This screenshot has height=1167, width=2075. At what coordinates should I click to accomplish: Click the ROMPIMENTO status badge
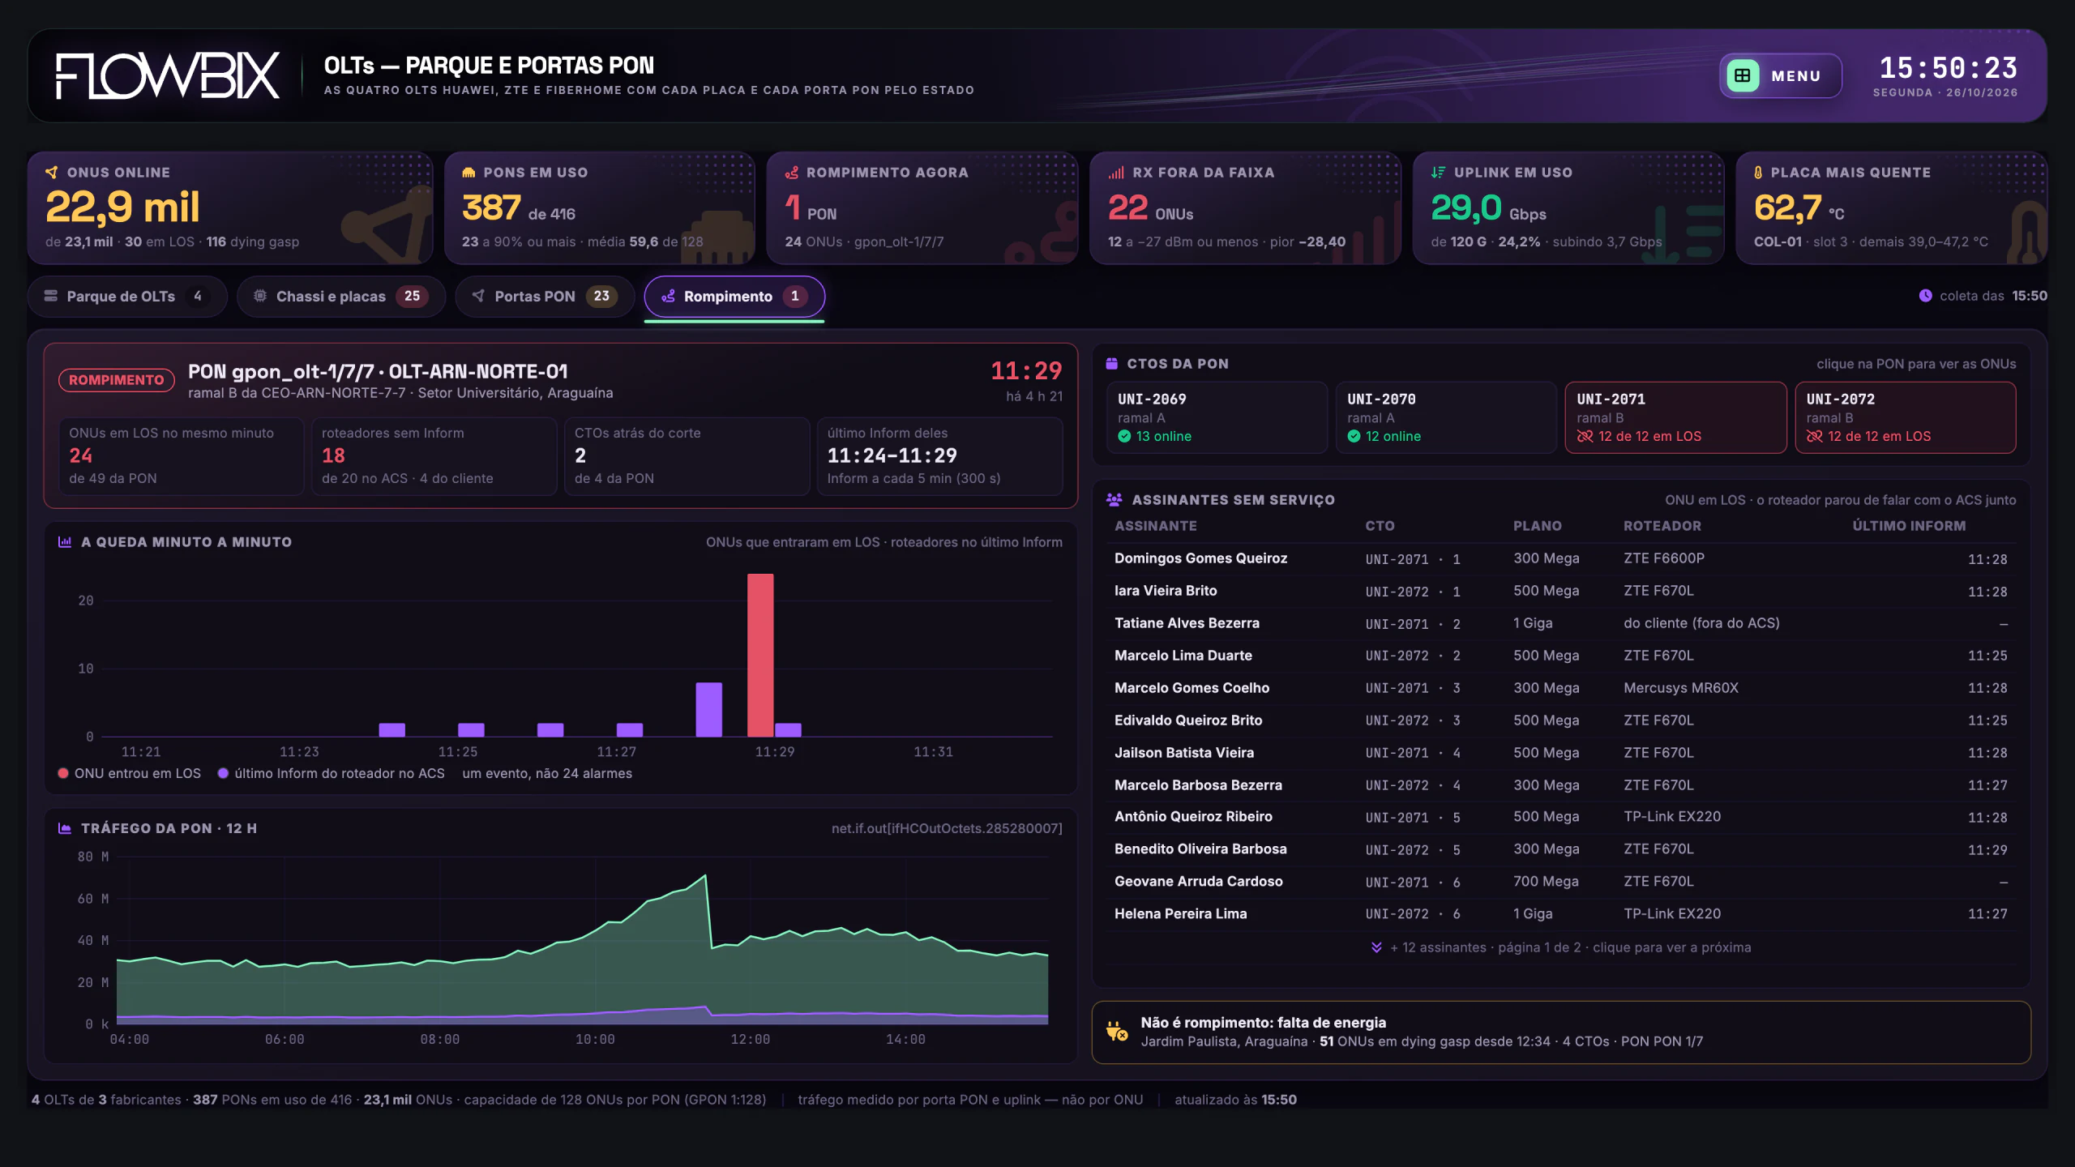(116, 380)
